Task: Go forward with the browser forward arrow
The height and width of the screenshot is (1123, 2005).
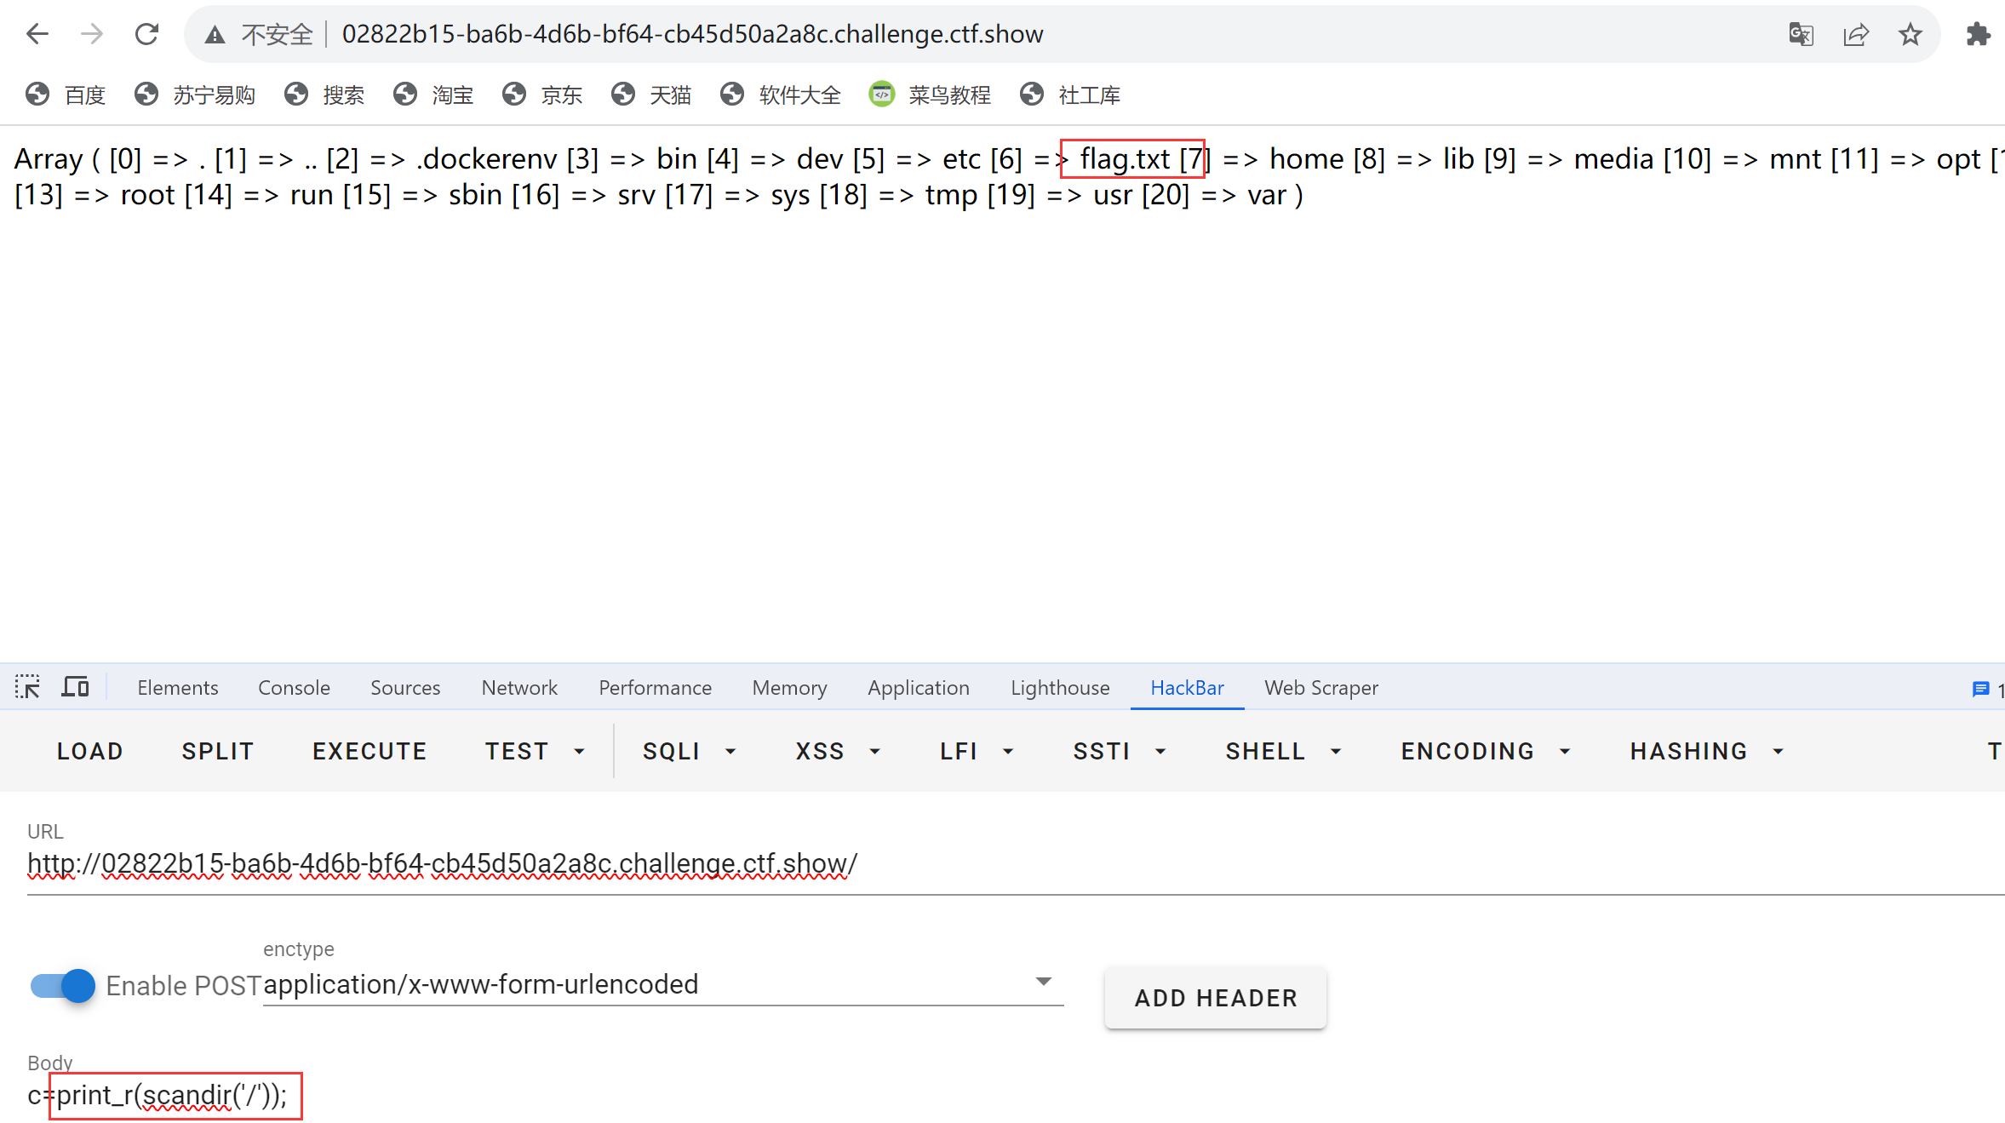Action: (x=92, y=34)
